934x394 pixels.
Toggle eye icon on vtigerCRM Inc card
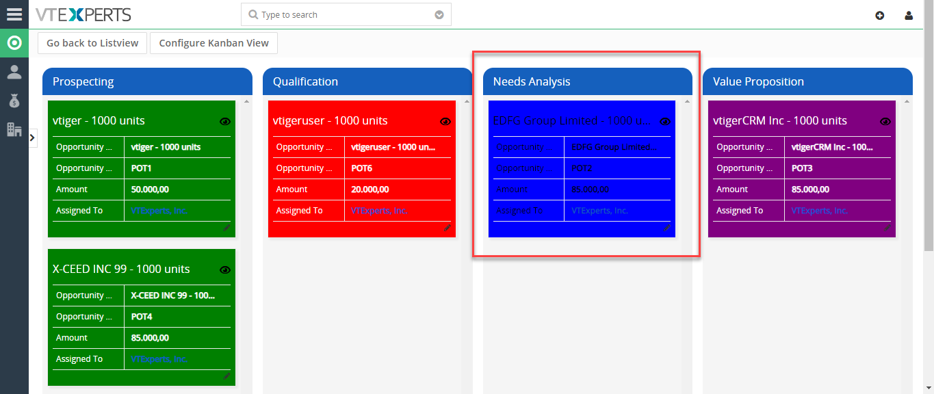[x=885, y=121]
